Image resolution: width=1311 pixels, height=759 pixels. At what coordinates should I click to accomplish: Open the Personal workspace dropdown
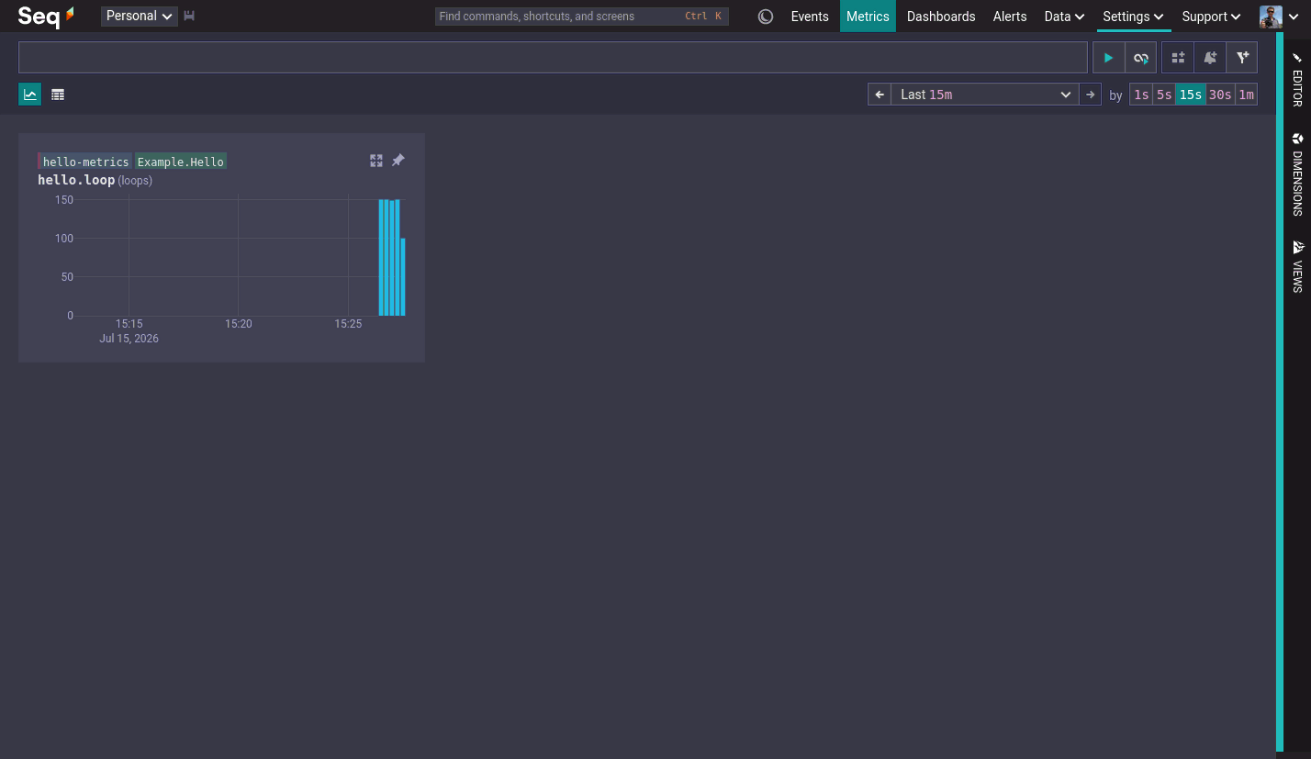coord(140,16)
